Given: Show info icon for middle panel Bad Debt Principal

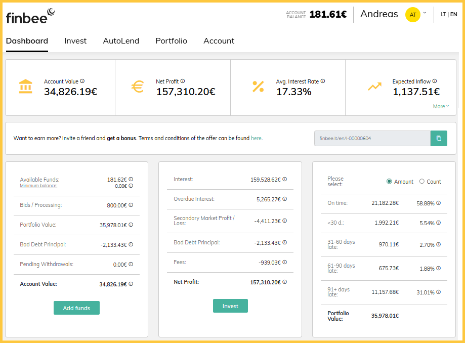Looking at the screenshot, I should 285,242.
